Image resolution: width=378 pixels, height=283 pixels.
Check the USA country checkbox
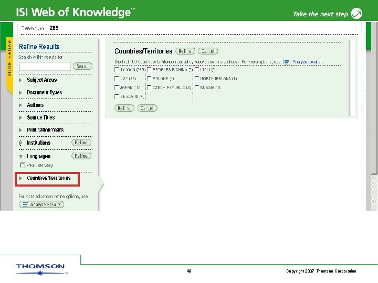click(117, 79)
